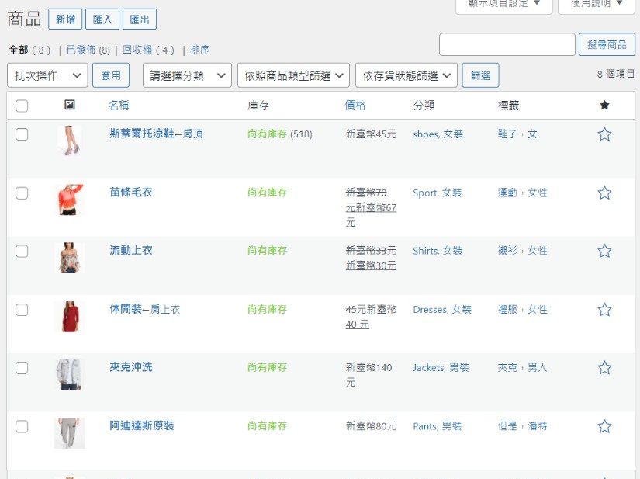
Task: Open the 苗條毛衣 product link
Action: pos(131,192)
